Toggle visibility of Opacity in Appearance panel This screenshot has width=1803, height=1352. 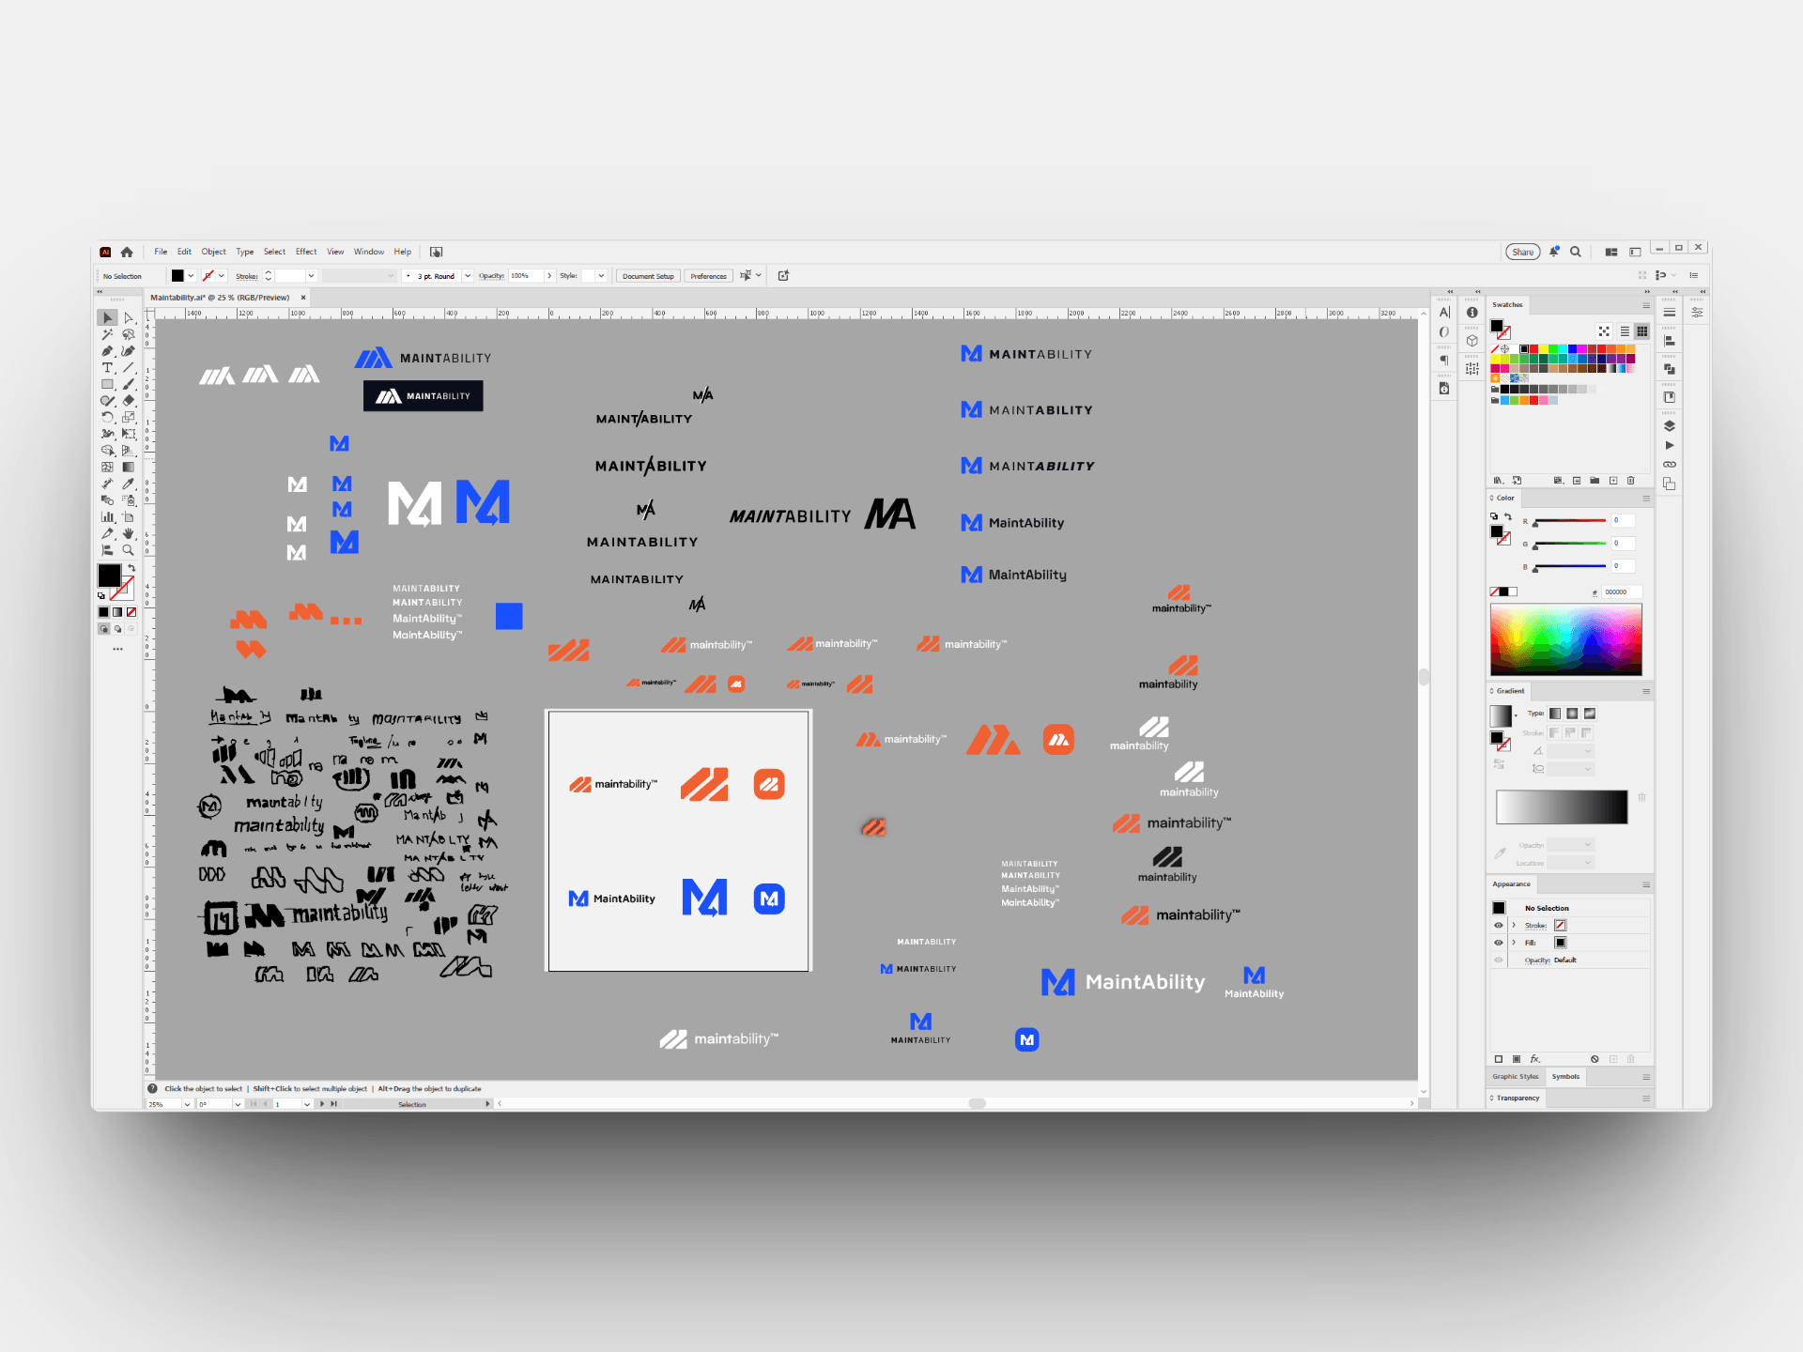pyautogui.click(x=1499, y=960)
